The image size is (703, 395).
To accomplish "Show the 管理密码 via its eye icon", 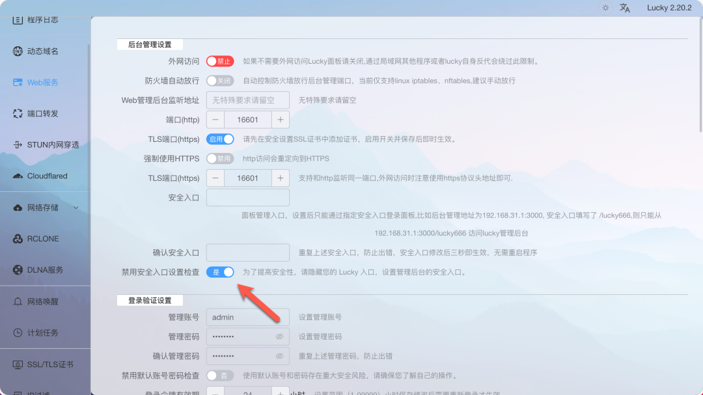I will pyautogui.click(x=279, y=336).
